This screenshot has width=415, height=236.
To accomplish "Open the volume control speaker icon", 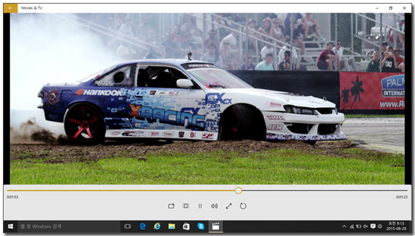I will pos(215,206).
